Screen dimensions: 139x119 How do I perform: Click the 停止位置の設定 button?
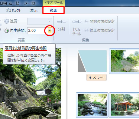tap(99, 30)
